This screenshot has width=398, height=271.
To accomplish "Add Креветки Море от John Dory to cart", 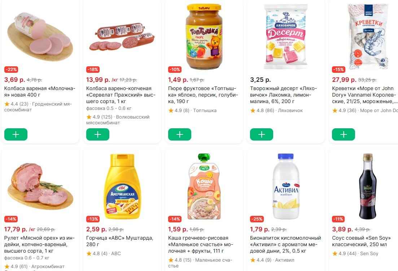I will tap(344, 134).
